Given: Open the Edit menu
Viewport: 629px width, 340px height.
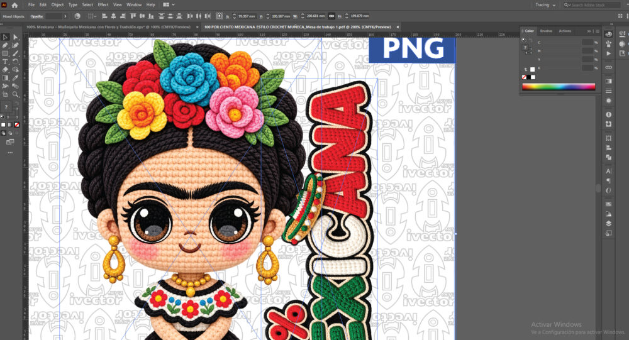Looking at the screenshot, I should point(43,5).
